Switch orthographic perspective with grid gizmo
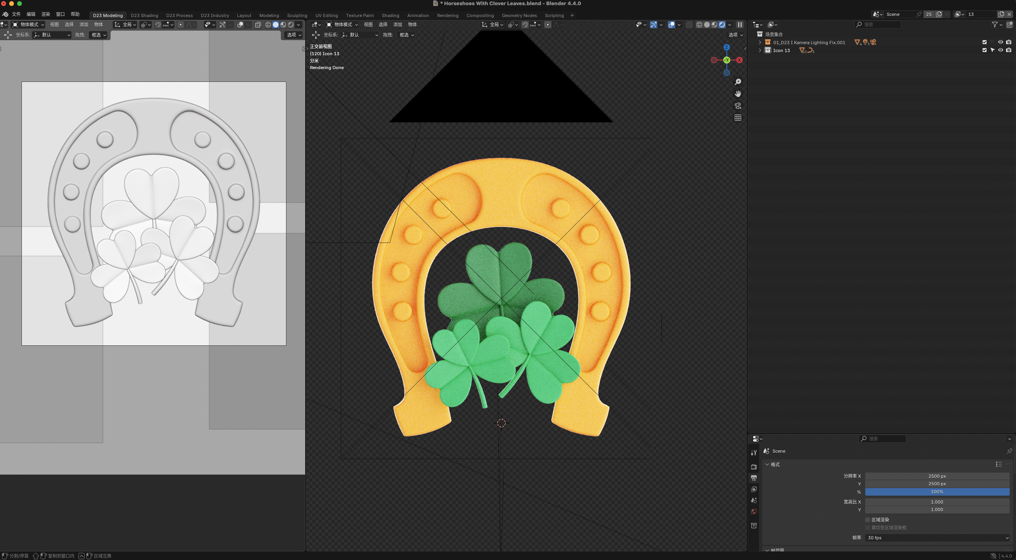 (x=738, y=118)
